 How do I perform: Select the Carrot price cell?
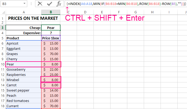coord(51,85)
